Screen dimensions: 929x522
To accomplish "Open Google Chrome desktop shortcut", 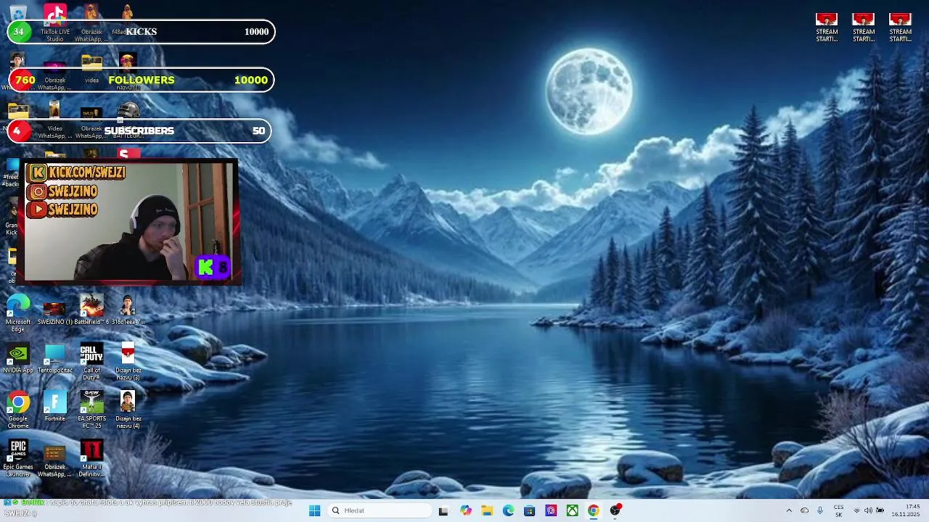I will (x=18, y=410).
